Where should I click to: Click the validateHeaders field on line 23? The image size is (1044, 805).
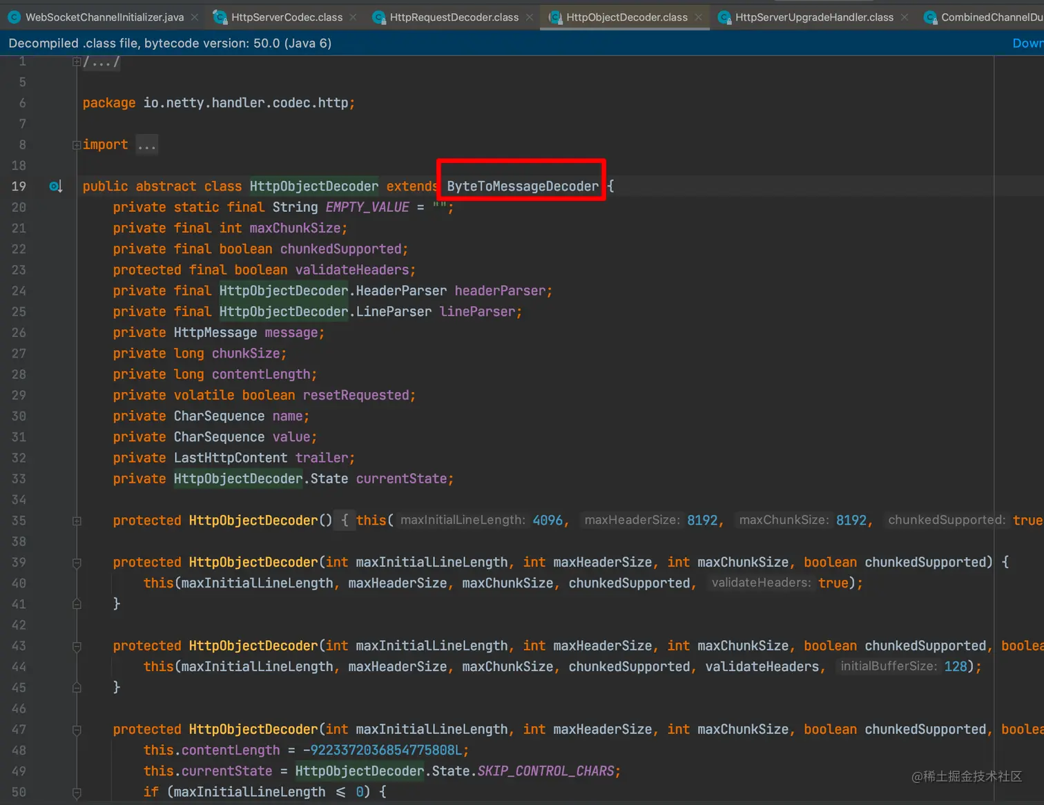coord(352,270)
